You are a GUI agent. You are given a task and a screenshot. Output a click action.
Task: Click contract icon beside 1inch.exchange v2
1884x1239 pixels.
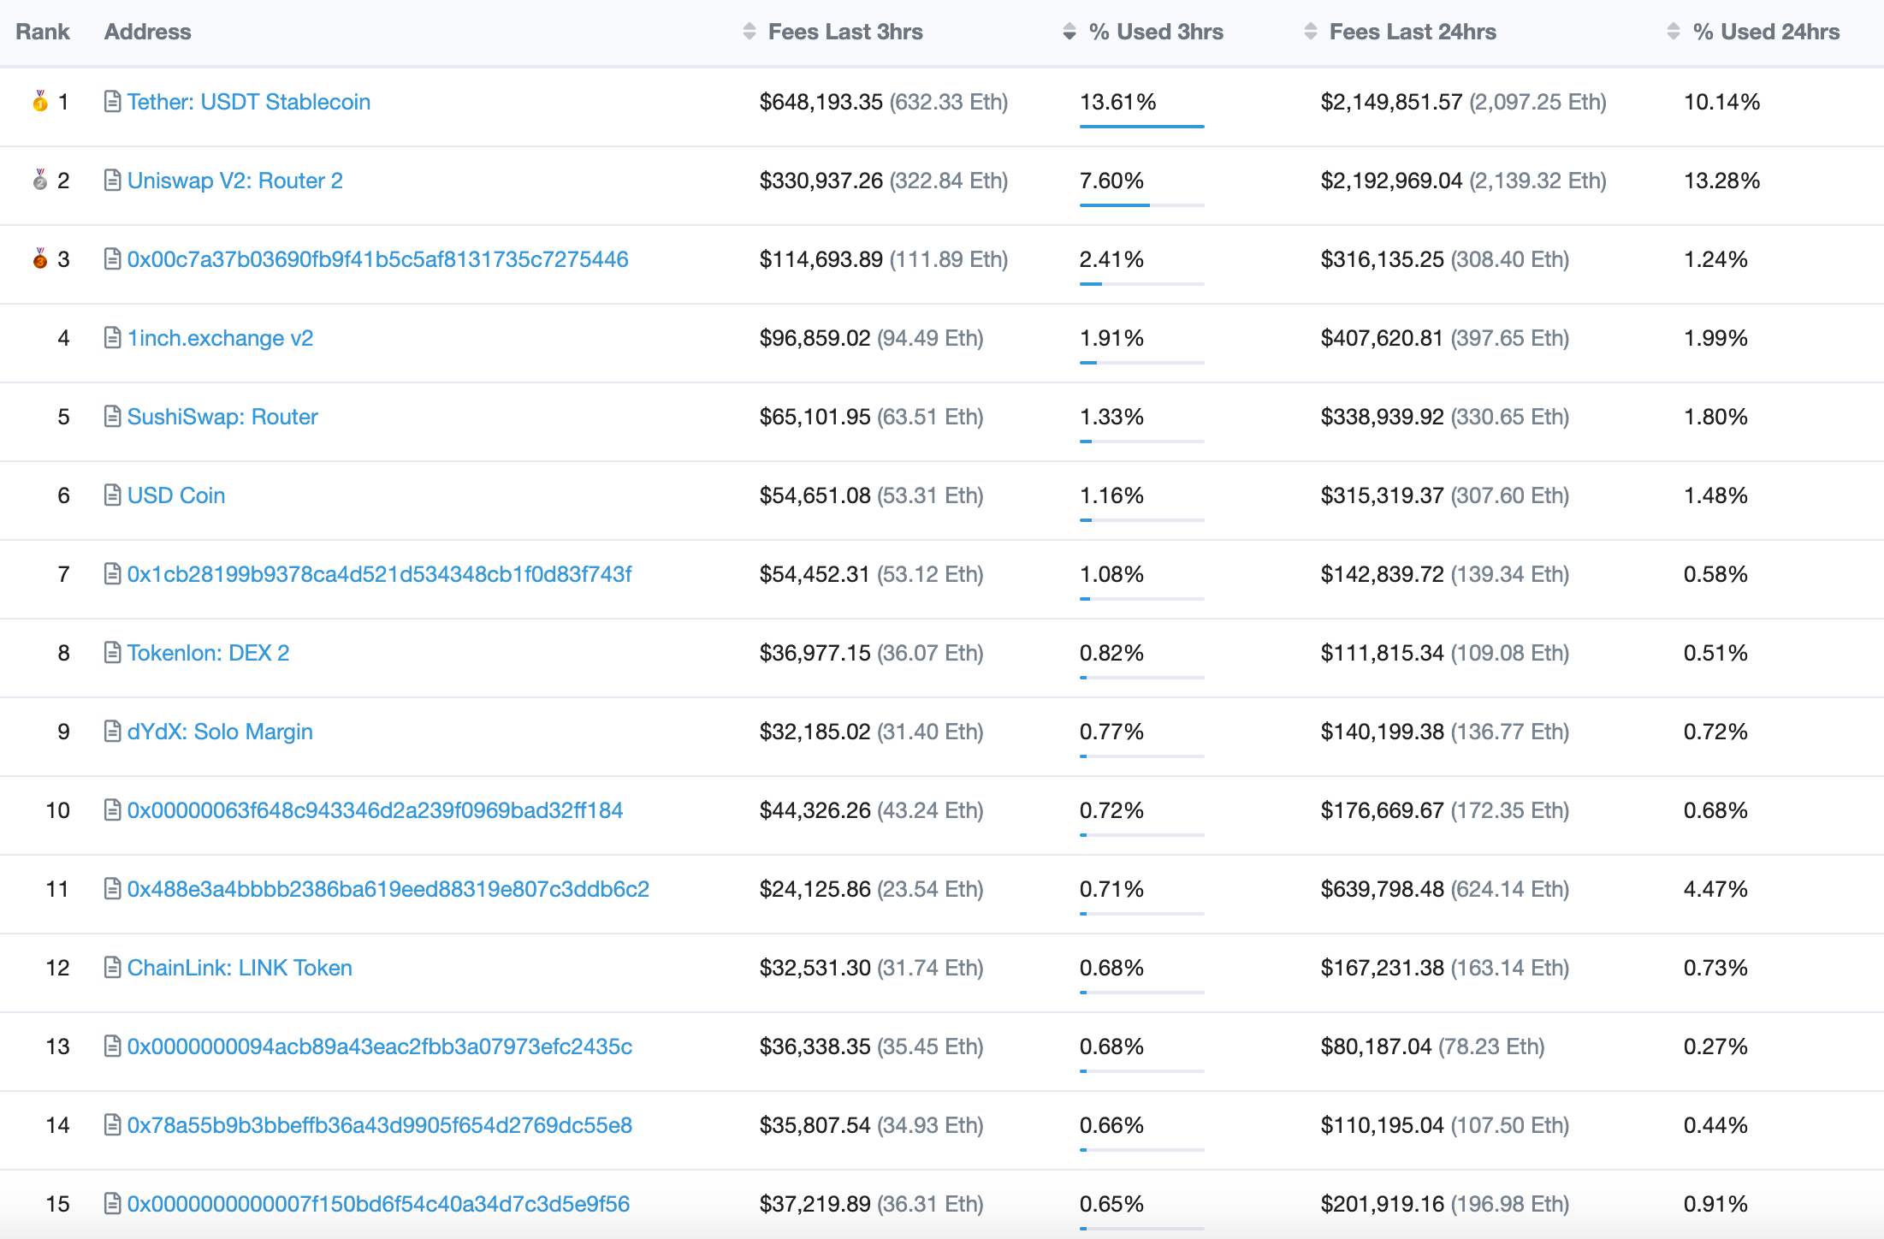112,338
